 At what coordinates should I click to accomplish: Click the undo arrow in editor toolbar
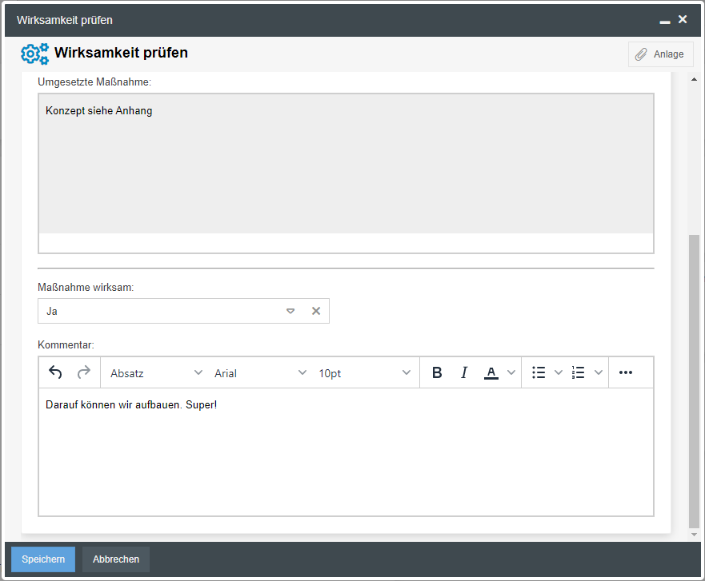[x=55, y=372]
